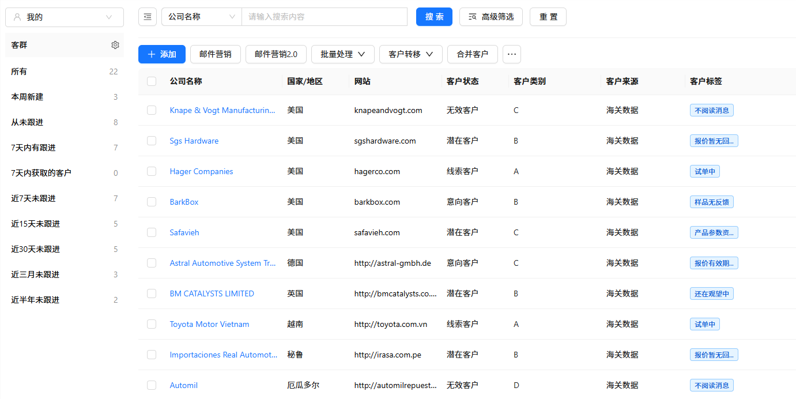Open the Safavieh company link
Screen dimensions: 796x399
tap(184, 232)
